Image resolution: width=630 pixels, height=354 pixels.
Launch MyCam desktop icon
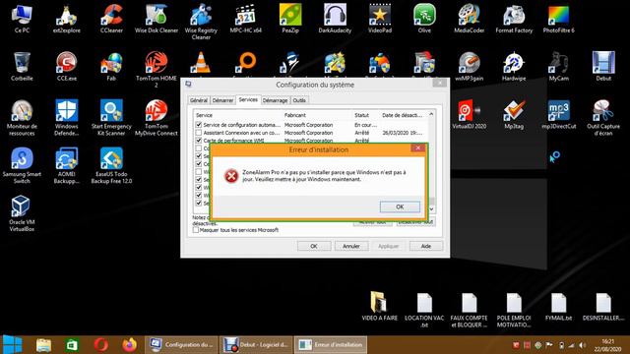point(558,66)
